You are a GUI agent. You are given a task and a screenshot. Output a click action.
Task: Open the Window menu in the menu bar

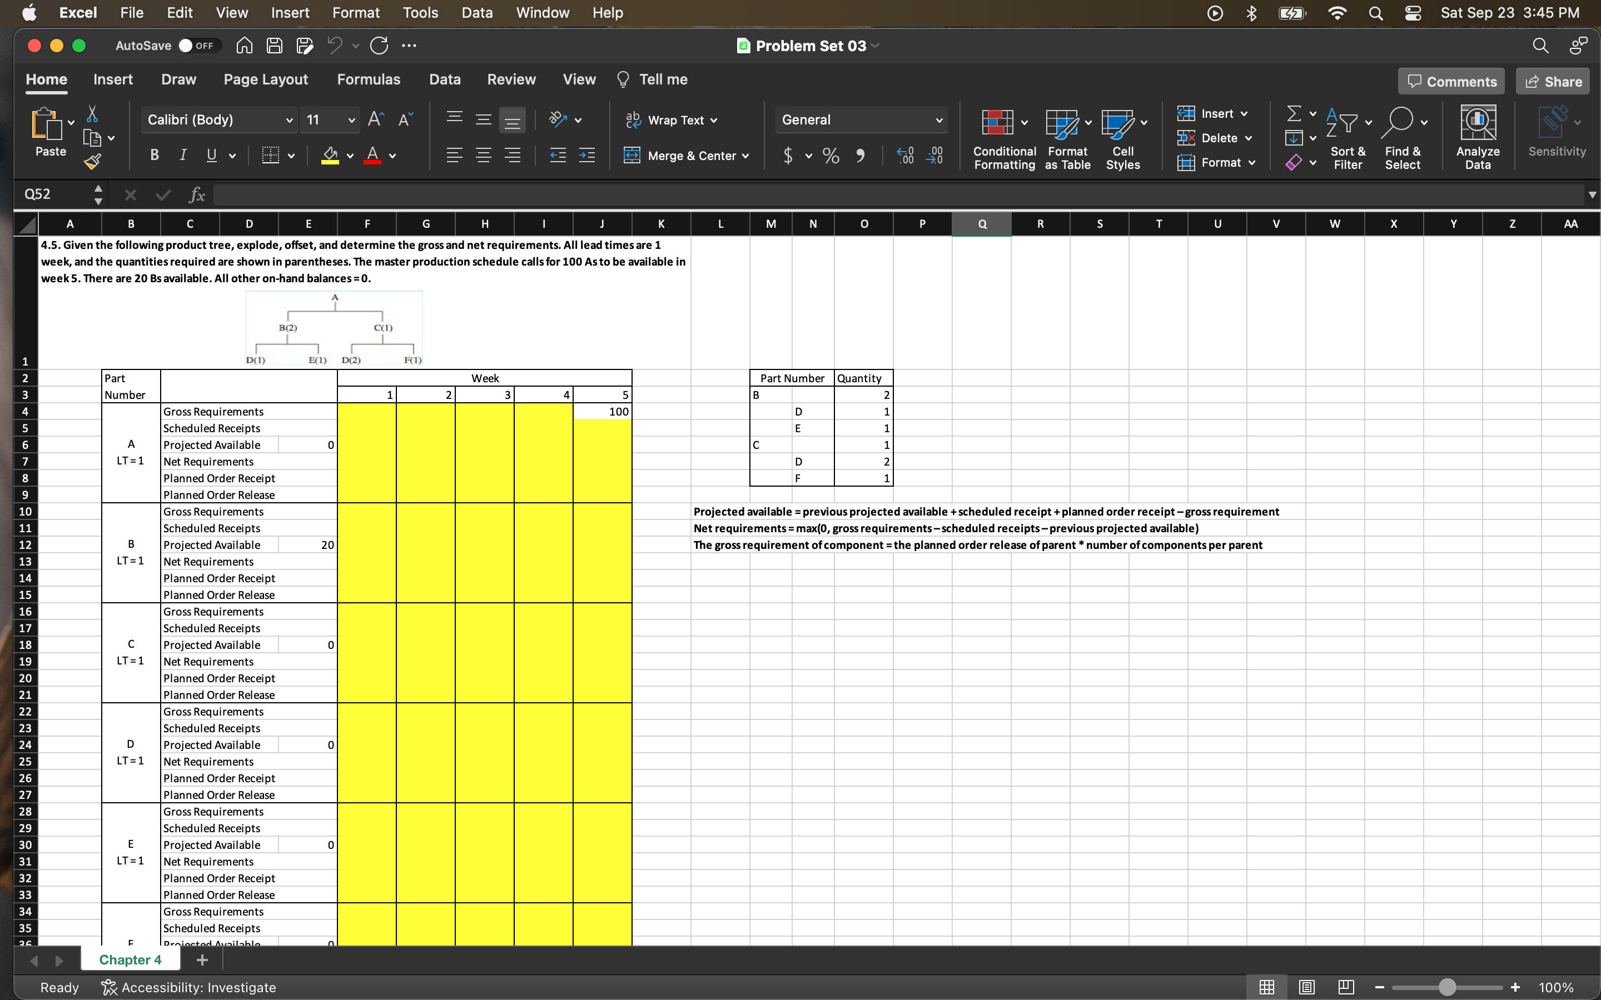[x=542, y=13]
